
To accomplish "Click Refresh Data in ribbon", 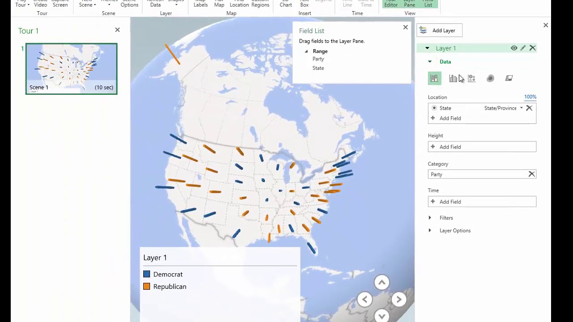I will tap(155, 4).
